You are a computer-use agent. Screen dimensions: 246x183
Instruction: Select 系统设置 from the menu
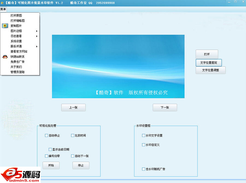coord(16,41)
